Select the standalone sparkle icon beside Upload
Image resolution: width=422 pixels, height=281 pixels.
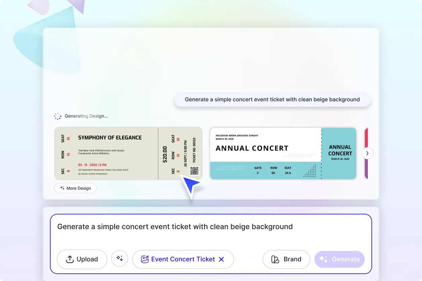click(x=120, y=258)
